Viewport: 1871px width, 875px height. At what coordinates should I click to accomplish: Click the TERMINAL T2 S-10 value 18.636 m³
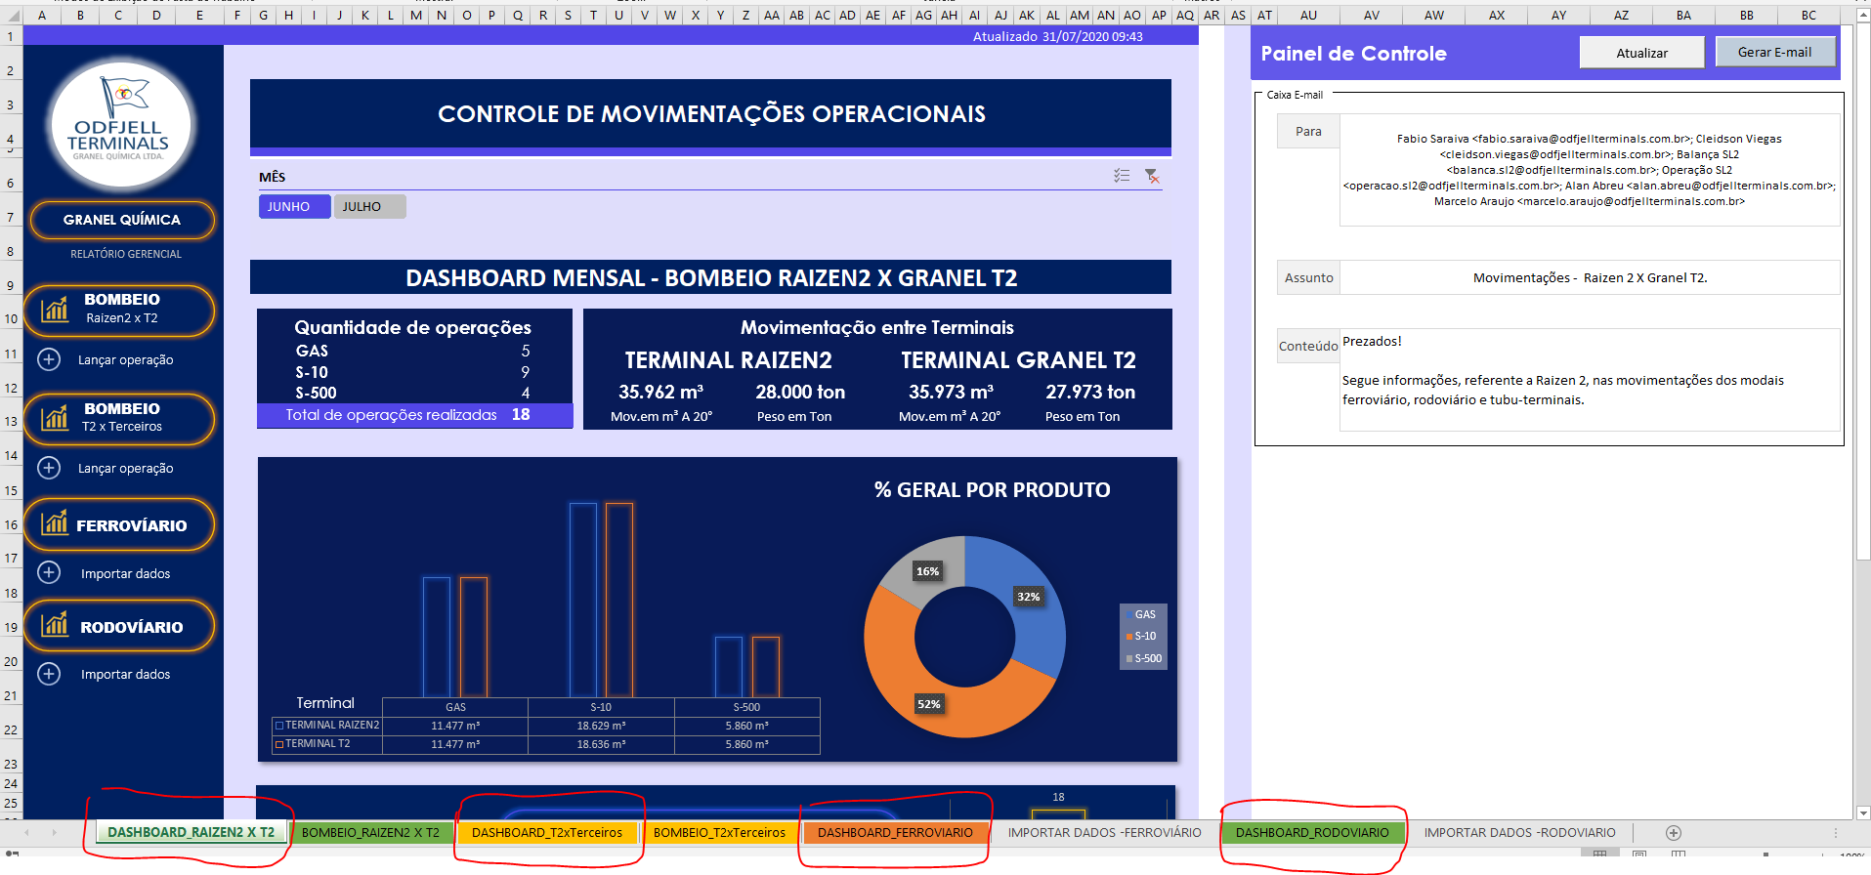pos(601,744)
